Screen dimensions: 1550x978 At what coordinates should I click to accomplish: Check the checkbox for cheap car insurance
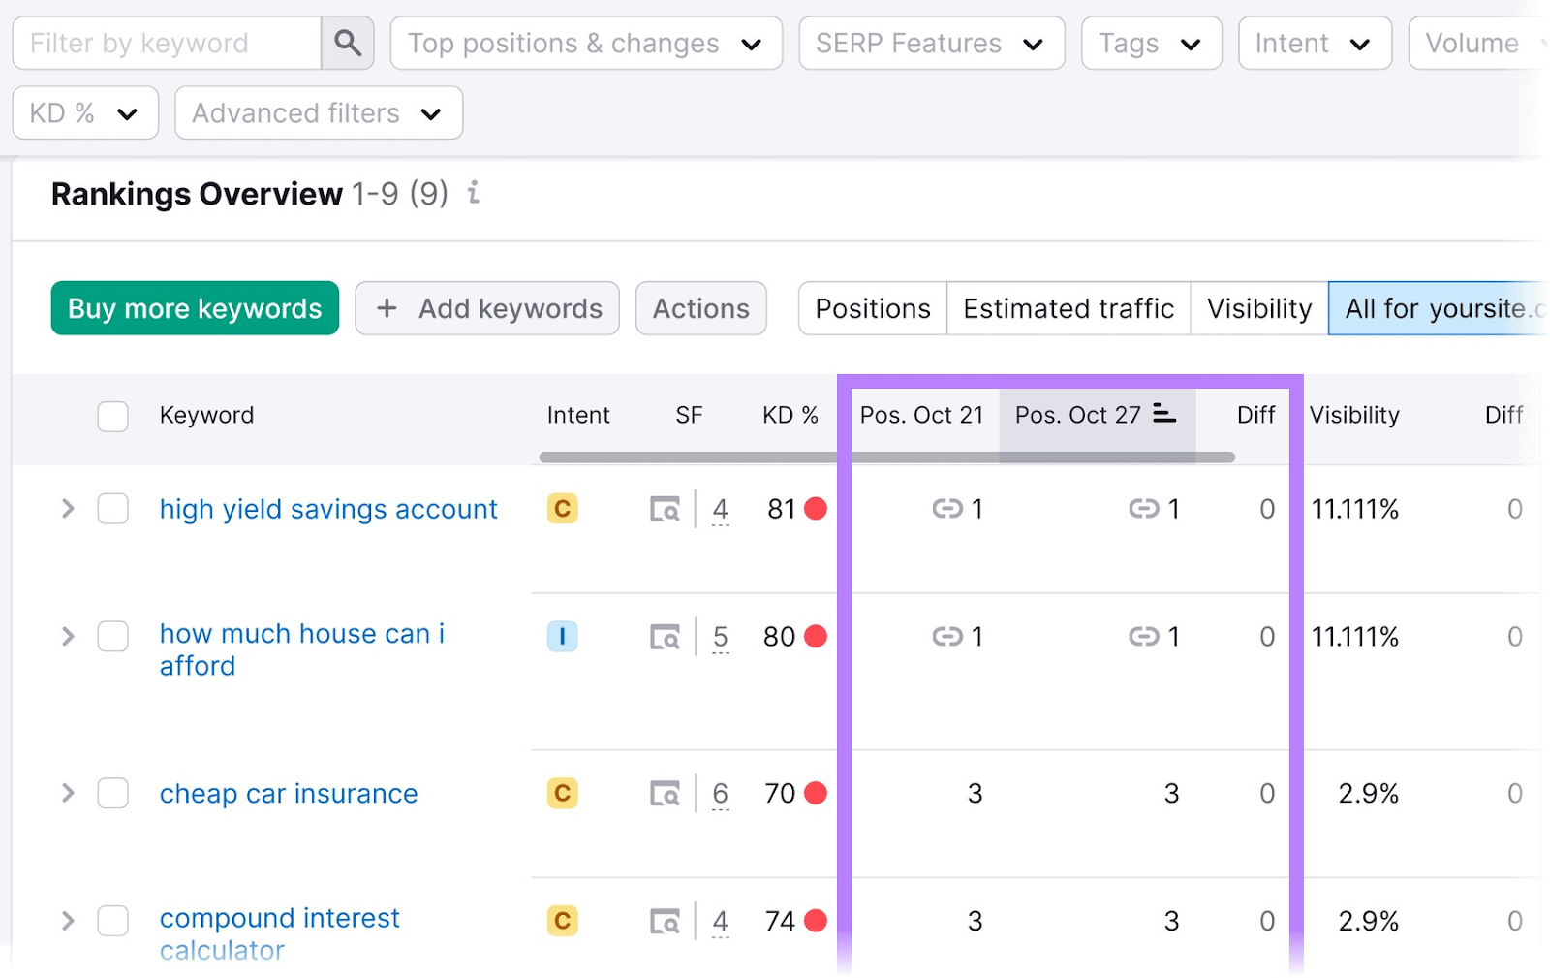pos(112,793)
